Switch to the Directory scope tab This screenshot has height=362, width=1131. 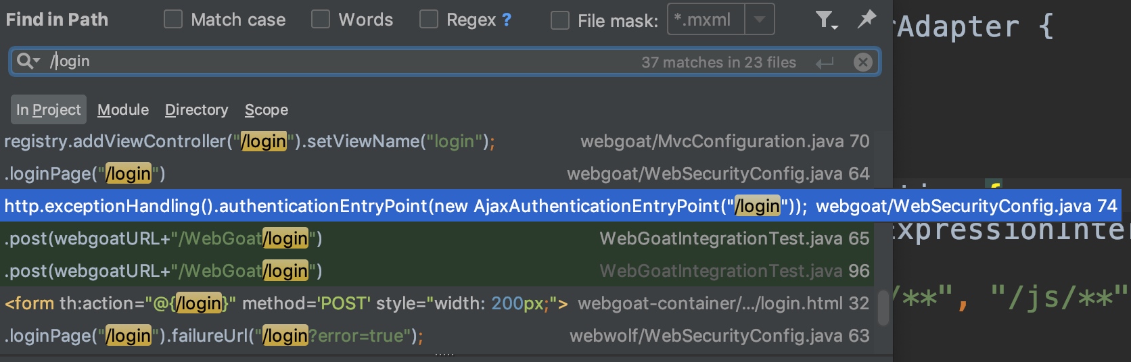coord(197,109)
